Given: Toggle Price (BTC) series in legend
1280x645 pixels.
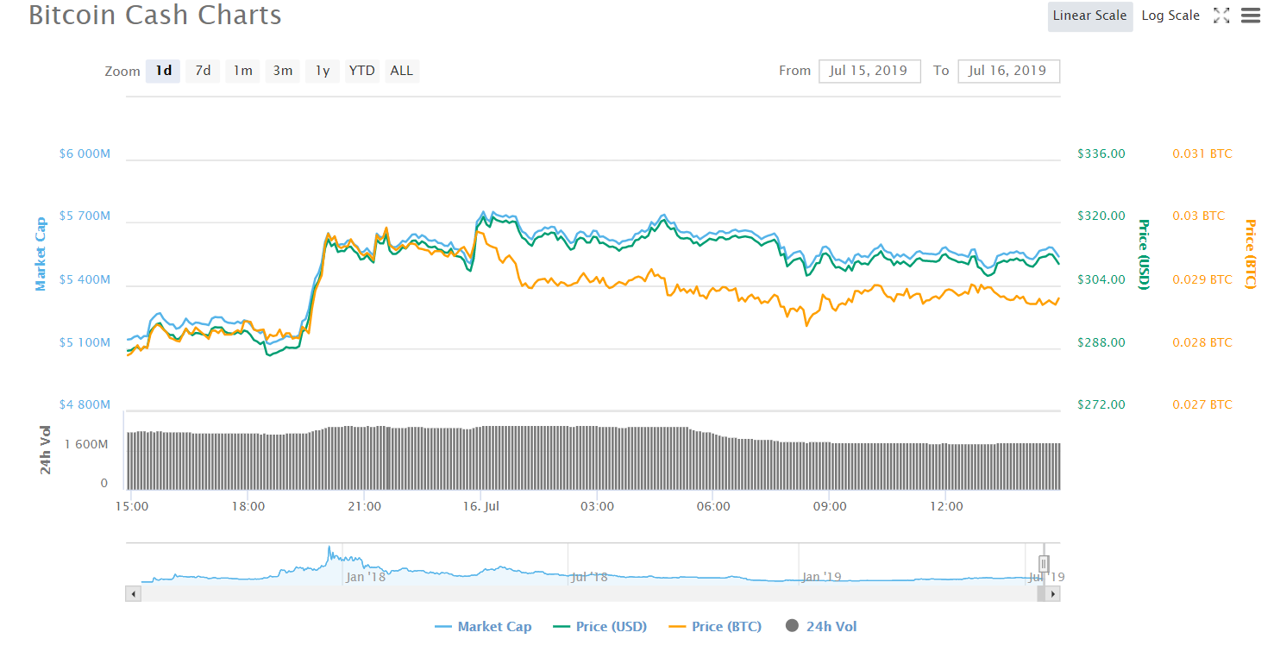Looking at the screenshot, I should tap(714, 627).
